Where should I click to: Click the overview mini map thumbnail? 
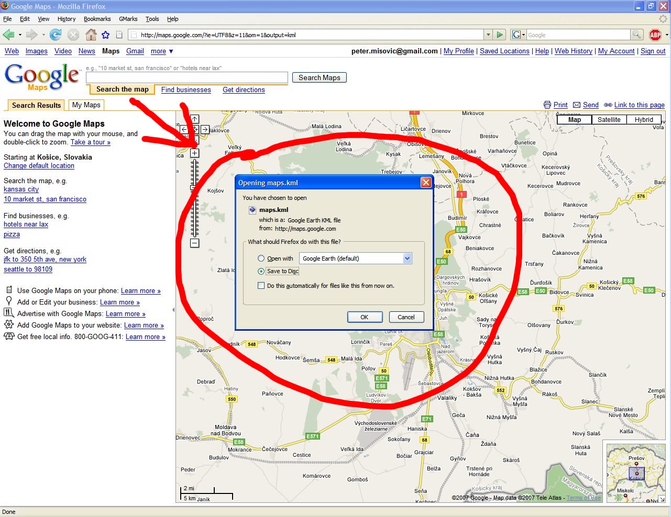(636, 474)
